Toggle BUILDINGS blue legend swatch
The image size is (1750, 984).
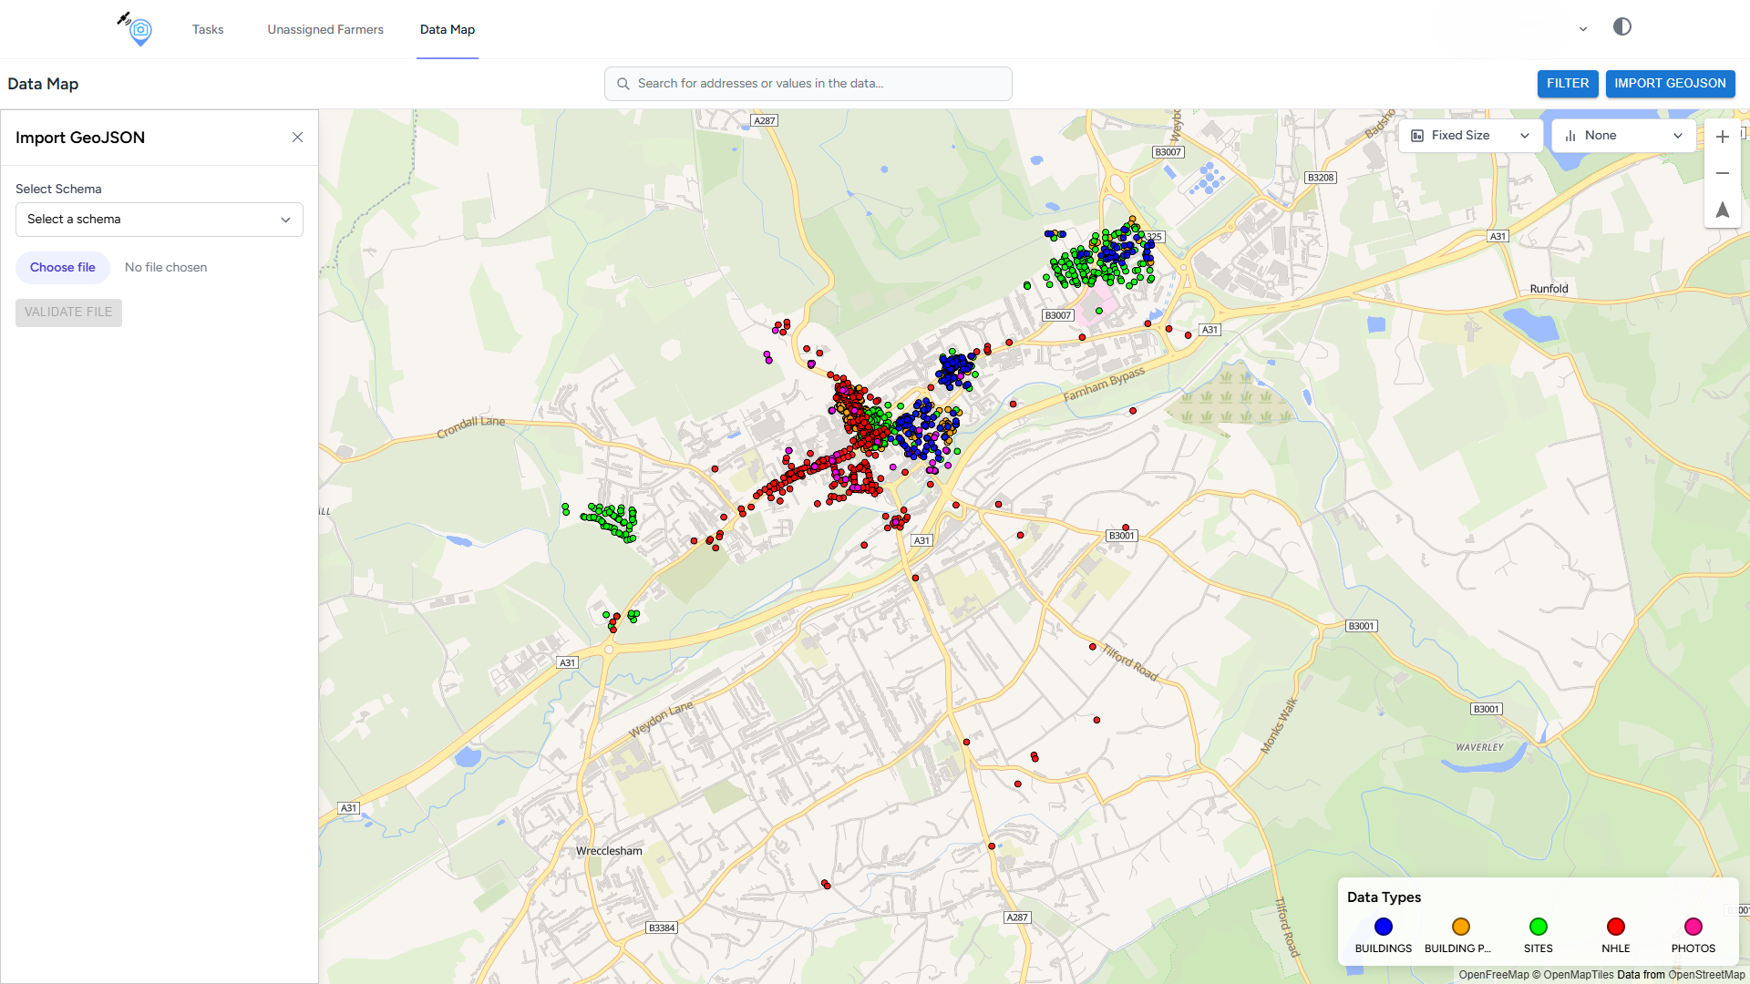[1383, 927]
